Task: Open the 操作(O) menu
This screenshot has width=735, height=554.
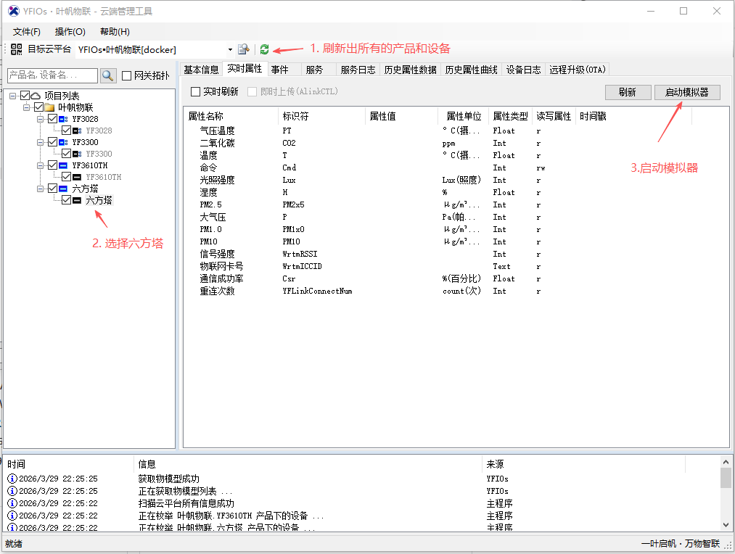Action: [70, 32]
